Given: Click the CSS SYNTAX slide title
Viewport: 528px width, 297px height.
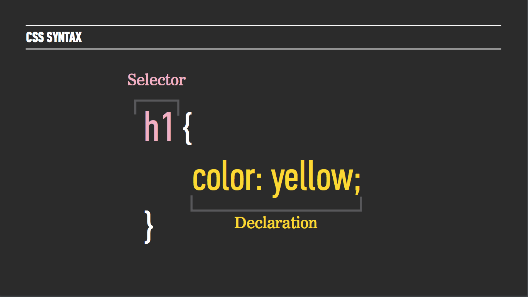Looking at the screenshot, I should coord(54,37).
